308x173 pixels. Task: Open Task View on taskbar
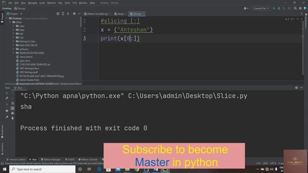[90, 169]
